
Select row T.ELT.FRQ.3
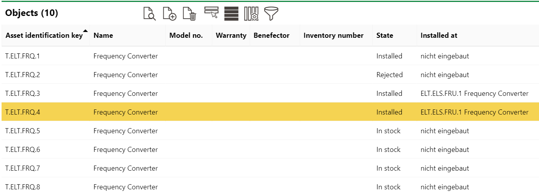[x=23, y=93]
